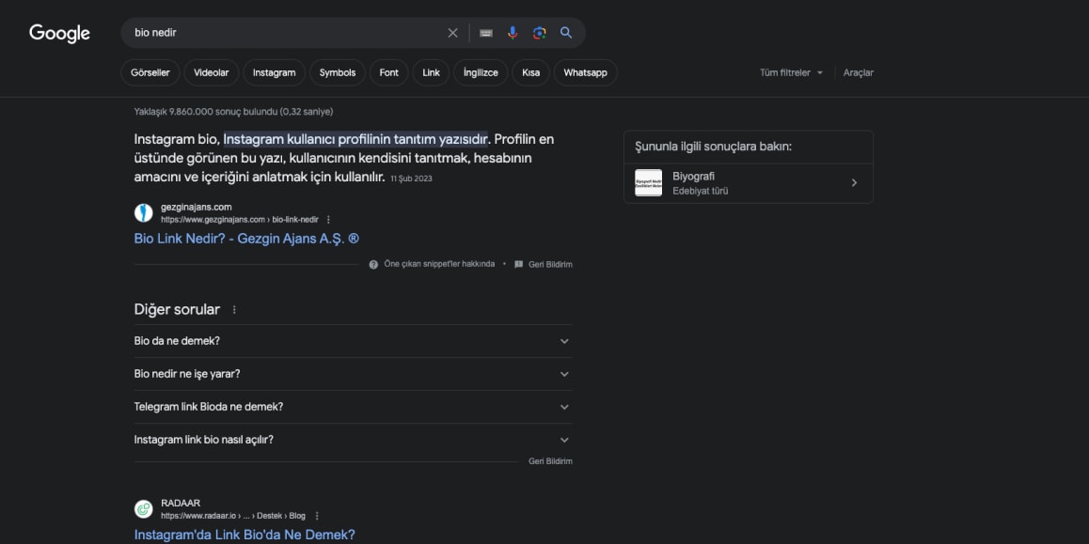Open the gezginajans.com favicon
Screen dimensions: 1089x544
pos(144,212)
